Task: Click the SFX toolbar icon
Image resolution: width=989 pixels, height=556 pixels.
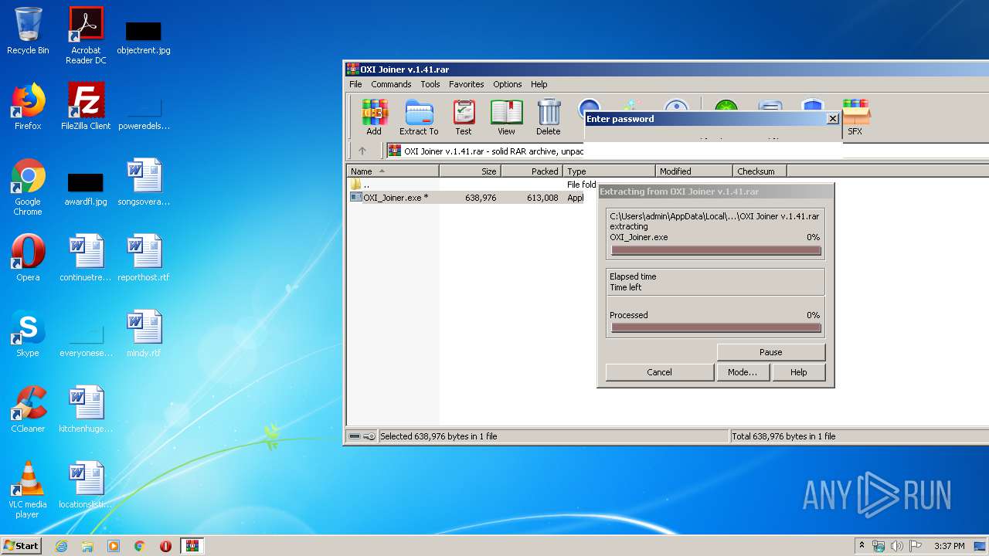Action: point(855,117)
